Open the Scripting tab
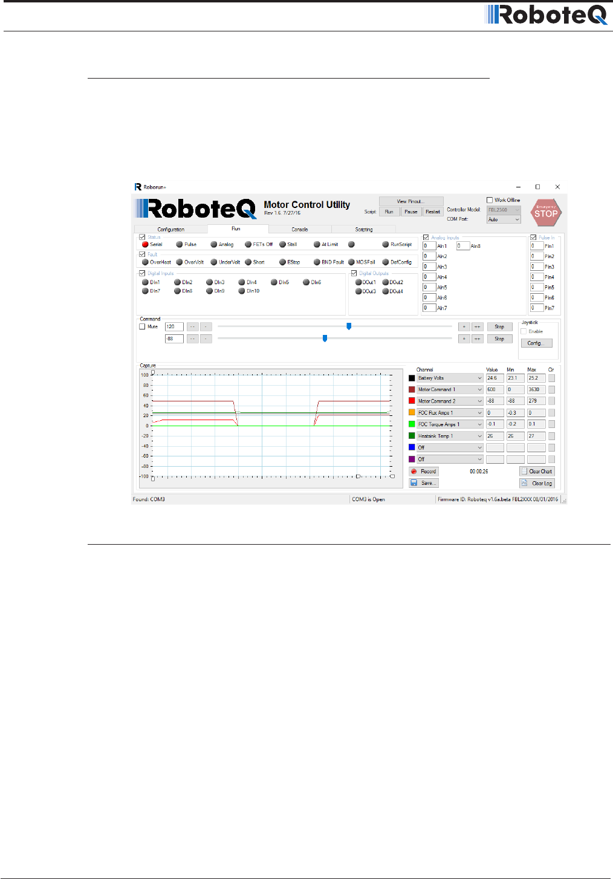The height and width of the screenshot is (879, 613). [364, 229]
